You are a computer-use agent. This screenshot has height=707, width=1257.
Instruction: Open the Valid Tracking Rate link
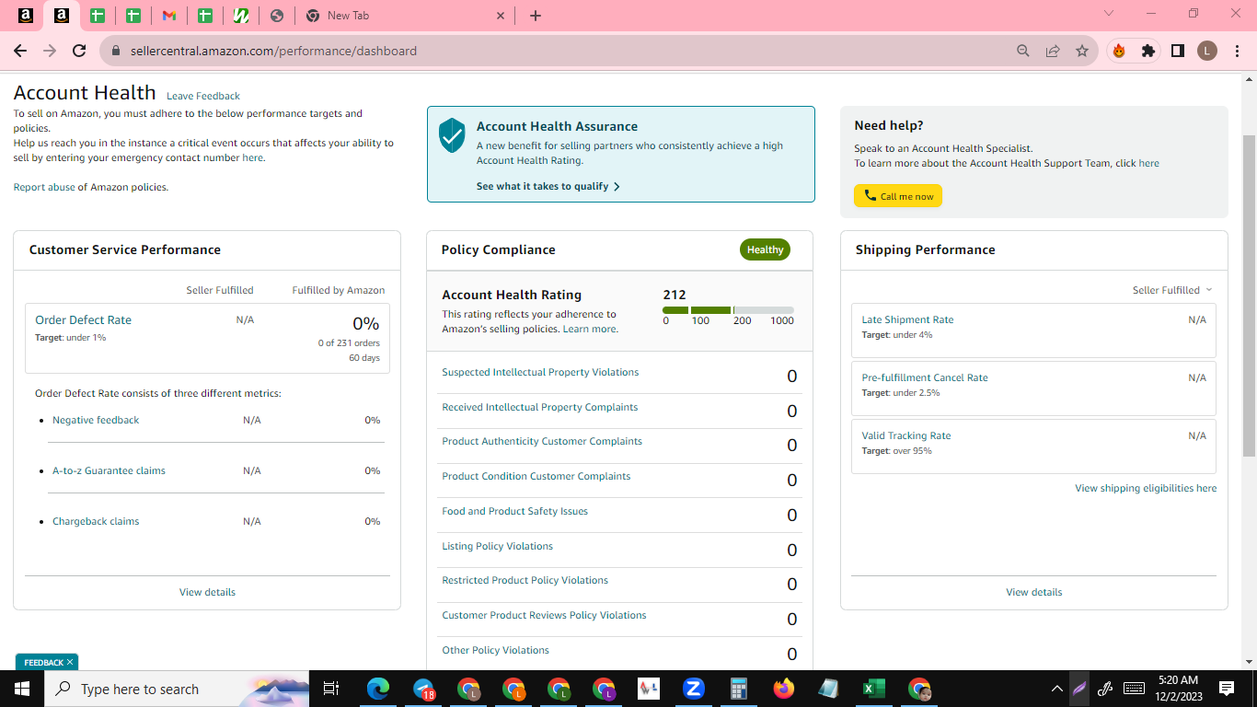(906, 435)
